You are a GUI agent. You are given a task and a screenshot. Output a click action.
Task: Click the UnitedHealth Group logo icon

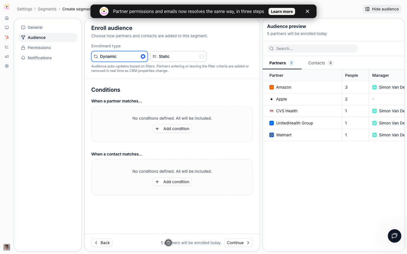272,123
